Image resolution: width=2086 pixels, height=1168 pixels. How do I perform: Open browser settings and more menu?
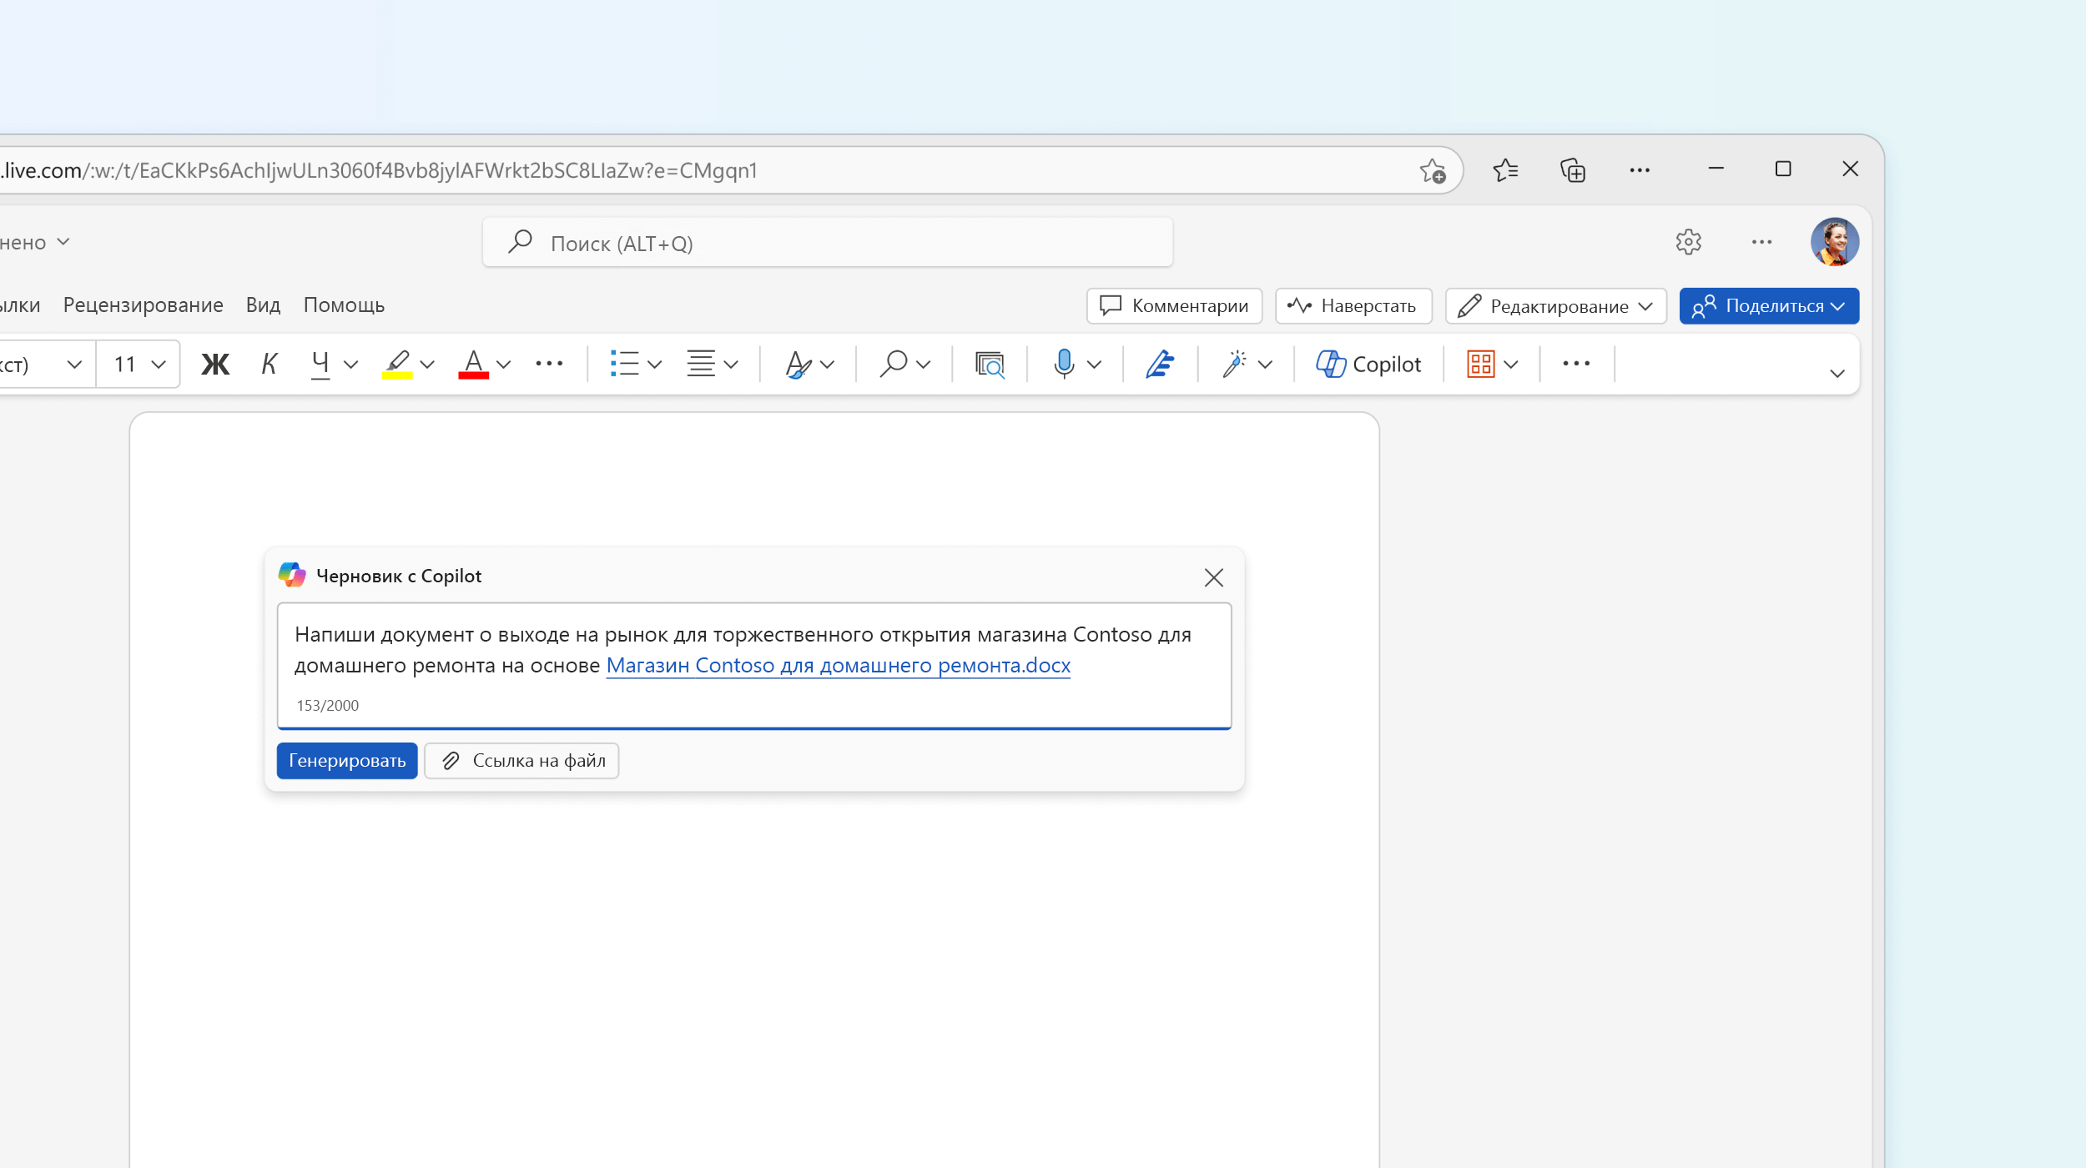point(1640,170)
